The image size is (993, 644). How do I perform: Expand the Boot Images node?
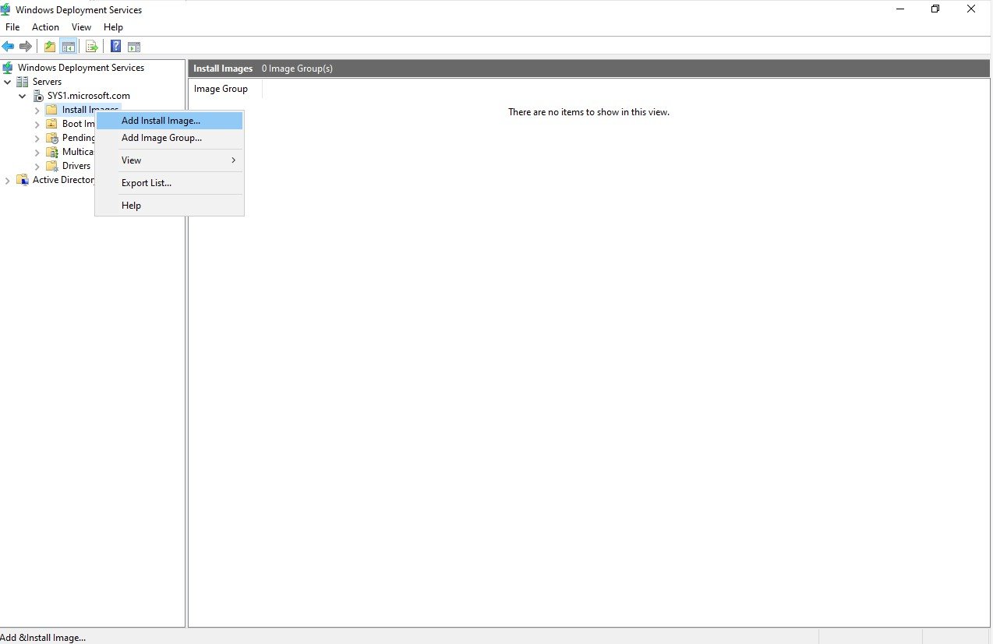pyautogui.click(x=37, y=124)
